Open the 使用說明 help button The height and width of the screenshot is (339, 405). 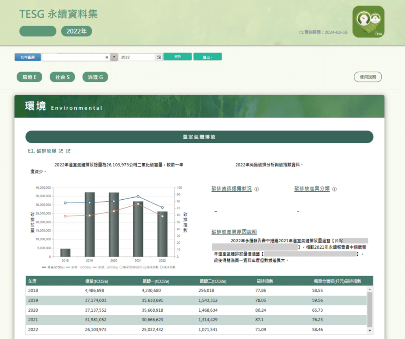pos(368,77)
